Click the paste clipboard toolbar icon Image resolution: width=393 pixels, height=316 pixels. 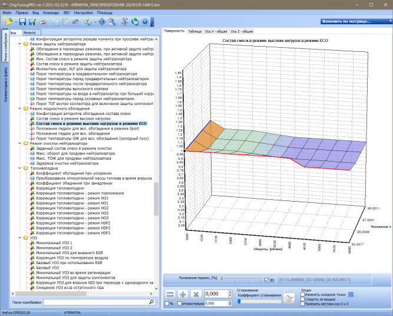pos(65,22)
